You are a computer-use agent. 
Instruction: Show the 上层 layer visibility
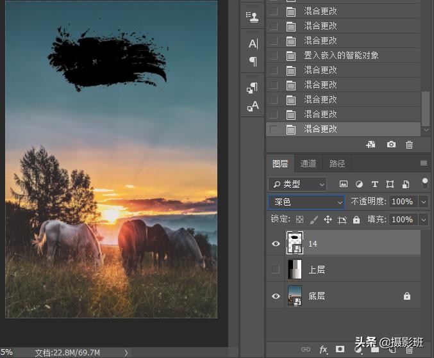coord(276,270)
